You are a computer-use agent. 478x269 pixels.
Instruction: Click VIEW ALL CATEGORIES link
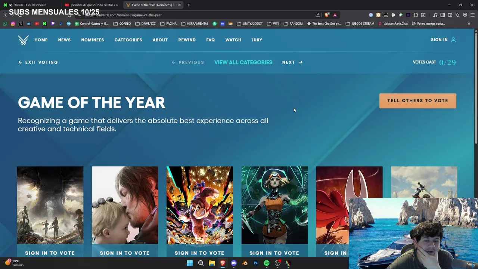[243, 62]
